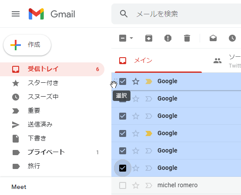Uncheck the fifth Google email checkbox
Screen dimensions: 241x195
[123, 151]
